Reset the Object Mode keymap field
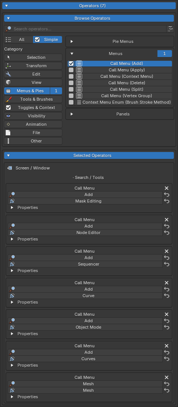The width and height of the screenshot is (178, 407). point(167,327)
